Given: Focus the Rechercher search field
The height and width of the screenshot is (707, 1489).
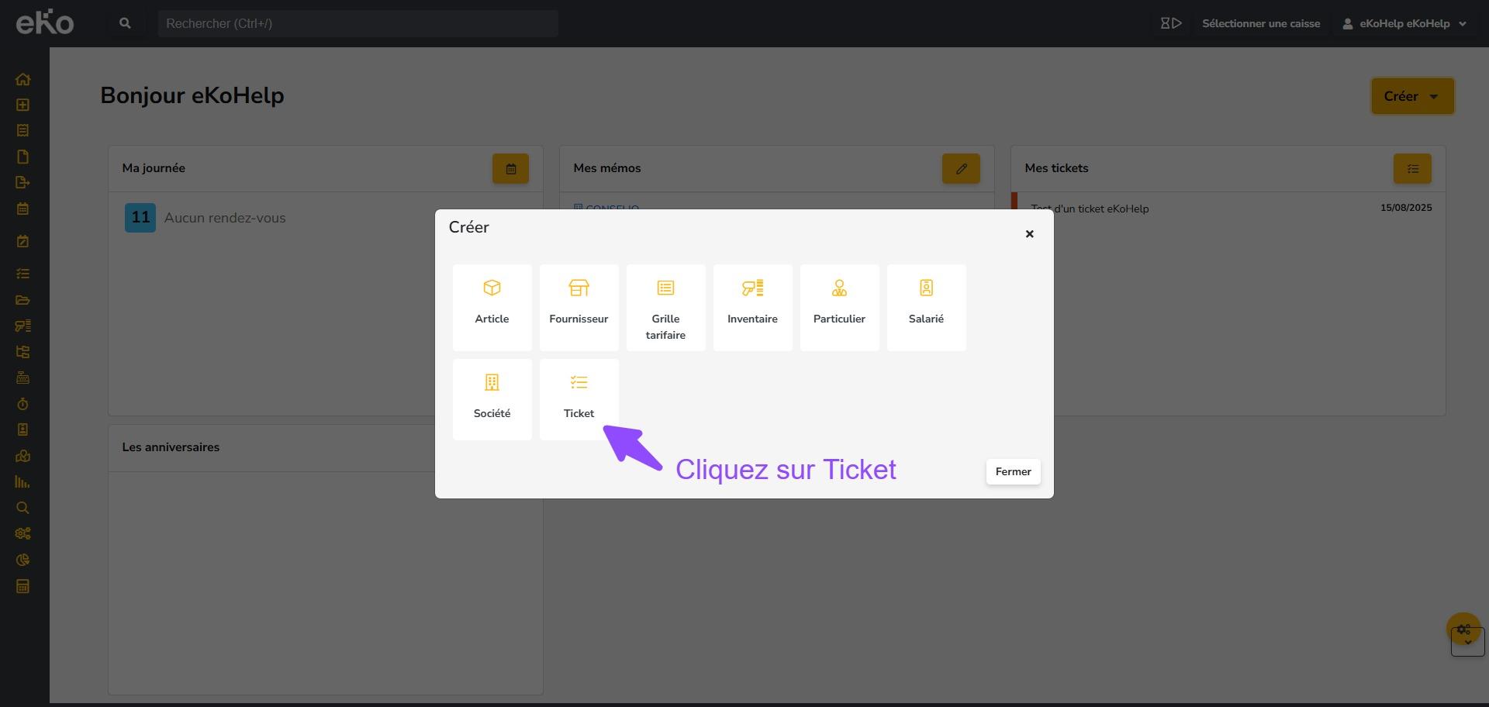Looking at the screenshot, I should [x=358, y=24].
